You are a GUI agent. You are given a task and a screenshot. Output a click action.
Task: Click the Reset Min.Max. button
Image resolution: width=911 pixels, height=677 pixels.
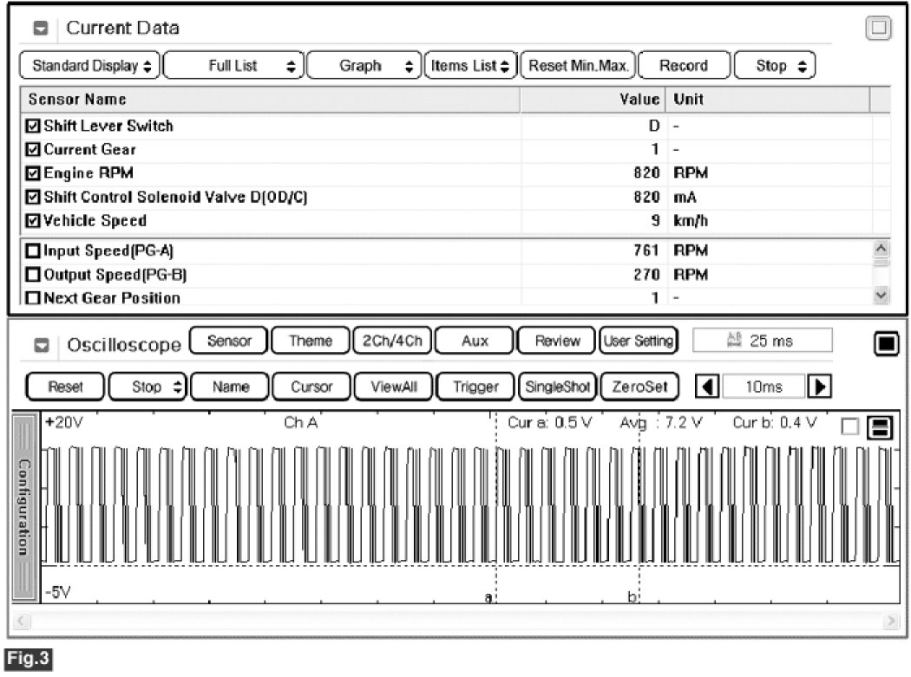579,66
